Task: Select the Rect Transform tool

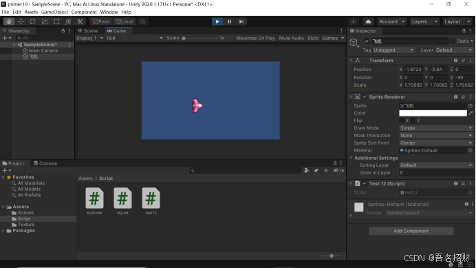Action: (x=56, y=21)
